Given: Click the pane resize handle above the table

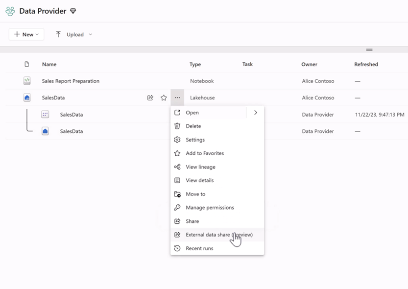Looking at the screenshot, I should 369,49.
